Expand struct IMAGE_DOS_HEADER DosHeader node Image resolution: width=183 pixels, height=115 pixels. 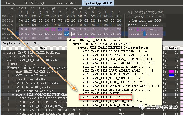tap(4, 52)
